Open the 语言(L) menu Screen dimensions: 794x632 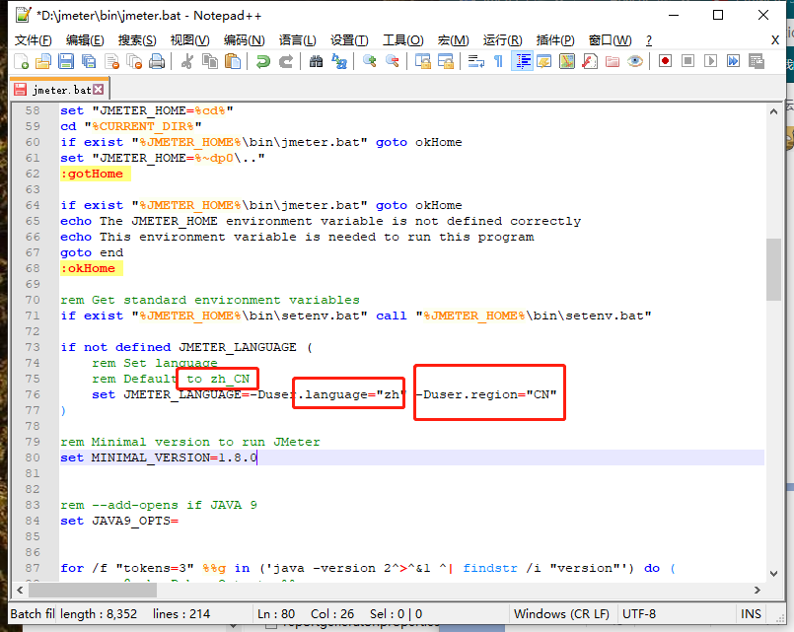coord(298,40)
